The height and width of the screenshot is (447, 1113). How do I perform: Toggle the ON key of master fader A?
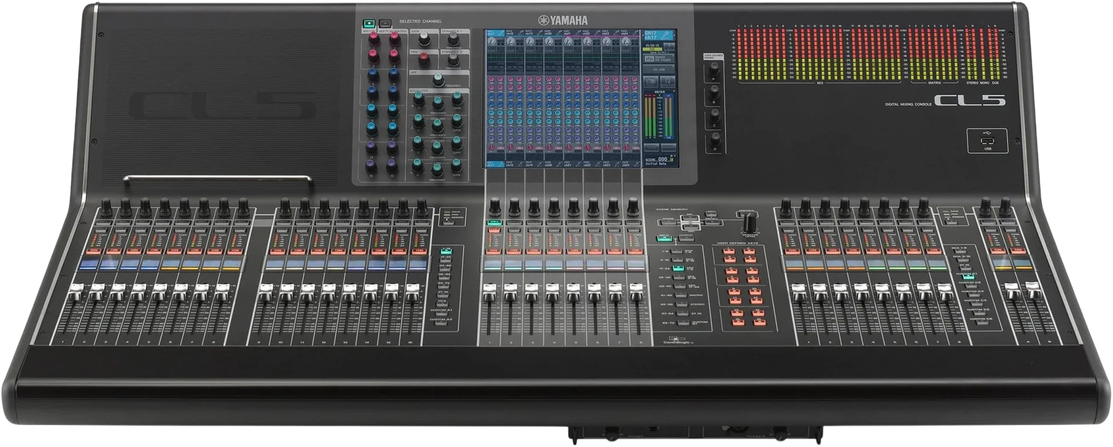997,251
